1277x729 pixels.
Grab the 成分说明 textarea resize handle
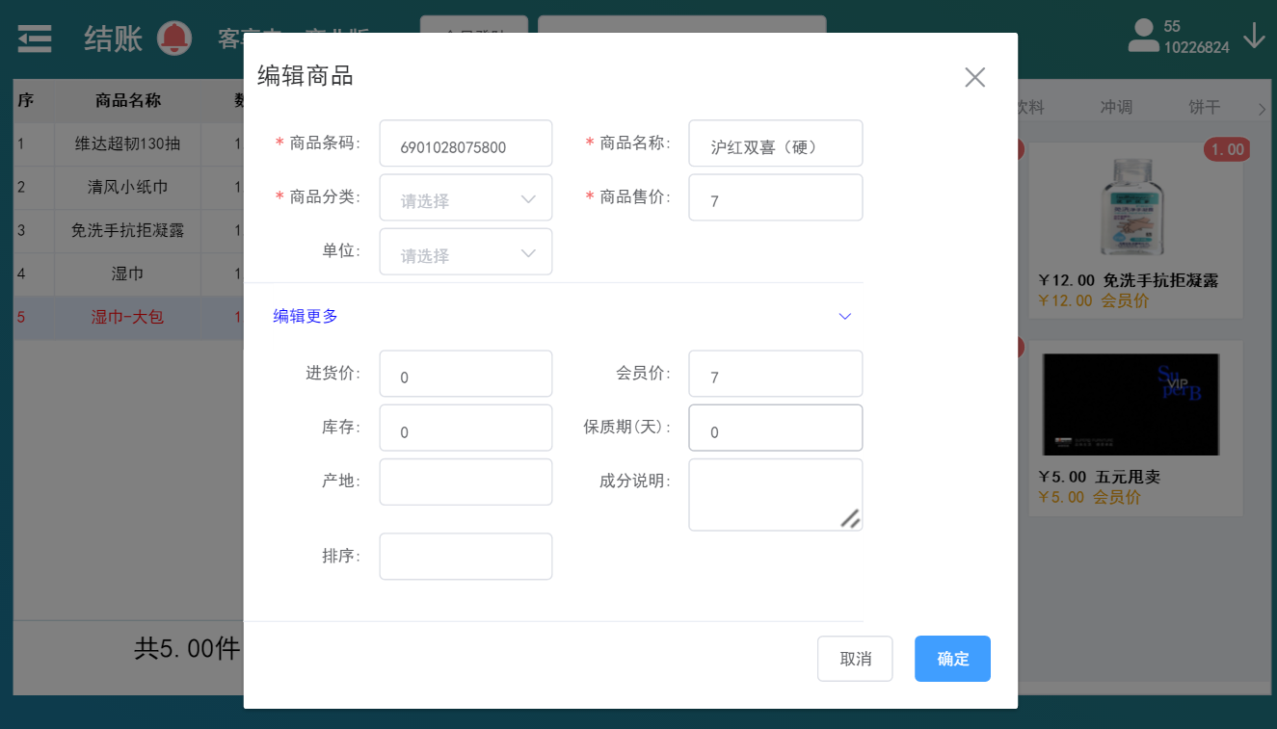tap(849, 518)
